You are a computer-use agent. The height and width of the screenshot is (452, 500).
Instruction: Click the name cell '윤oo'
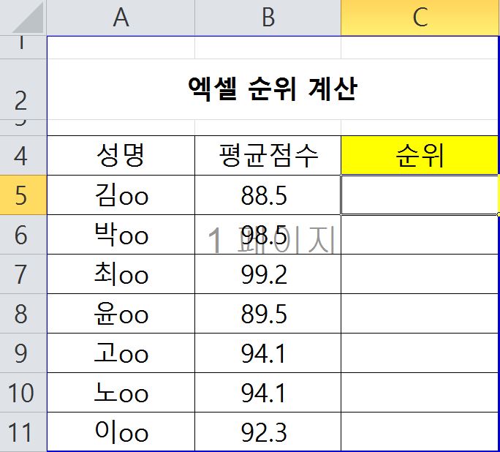pyautogui.click(x=121, y=314)
